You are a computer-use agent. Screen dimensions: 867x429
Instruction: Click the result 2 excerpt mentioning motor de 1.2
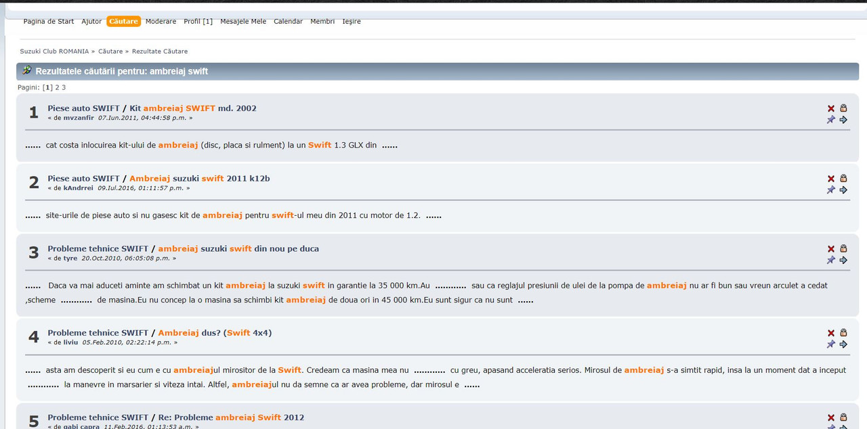point(234,216)
